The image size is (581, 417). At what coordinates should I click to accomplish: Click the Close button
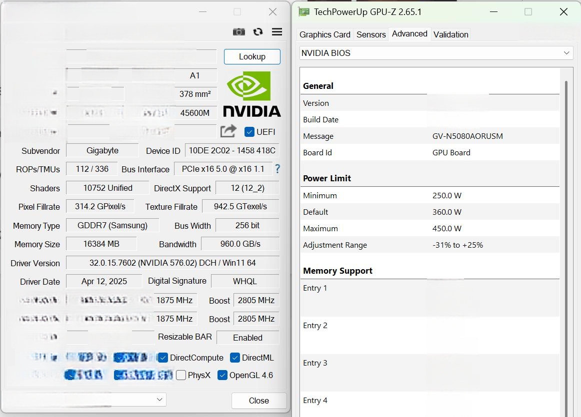click(x=258, y=401)
